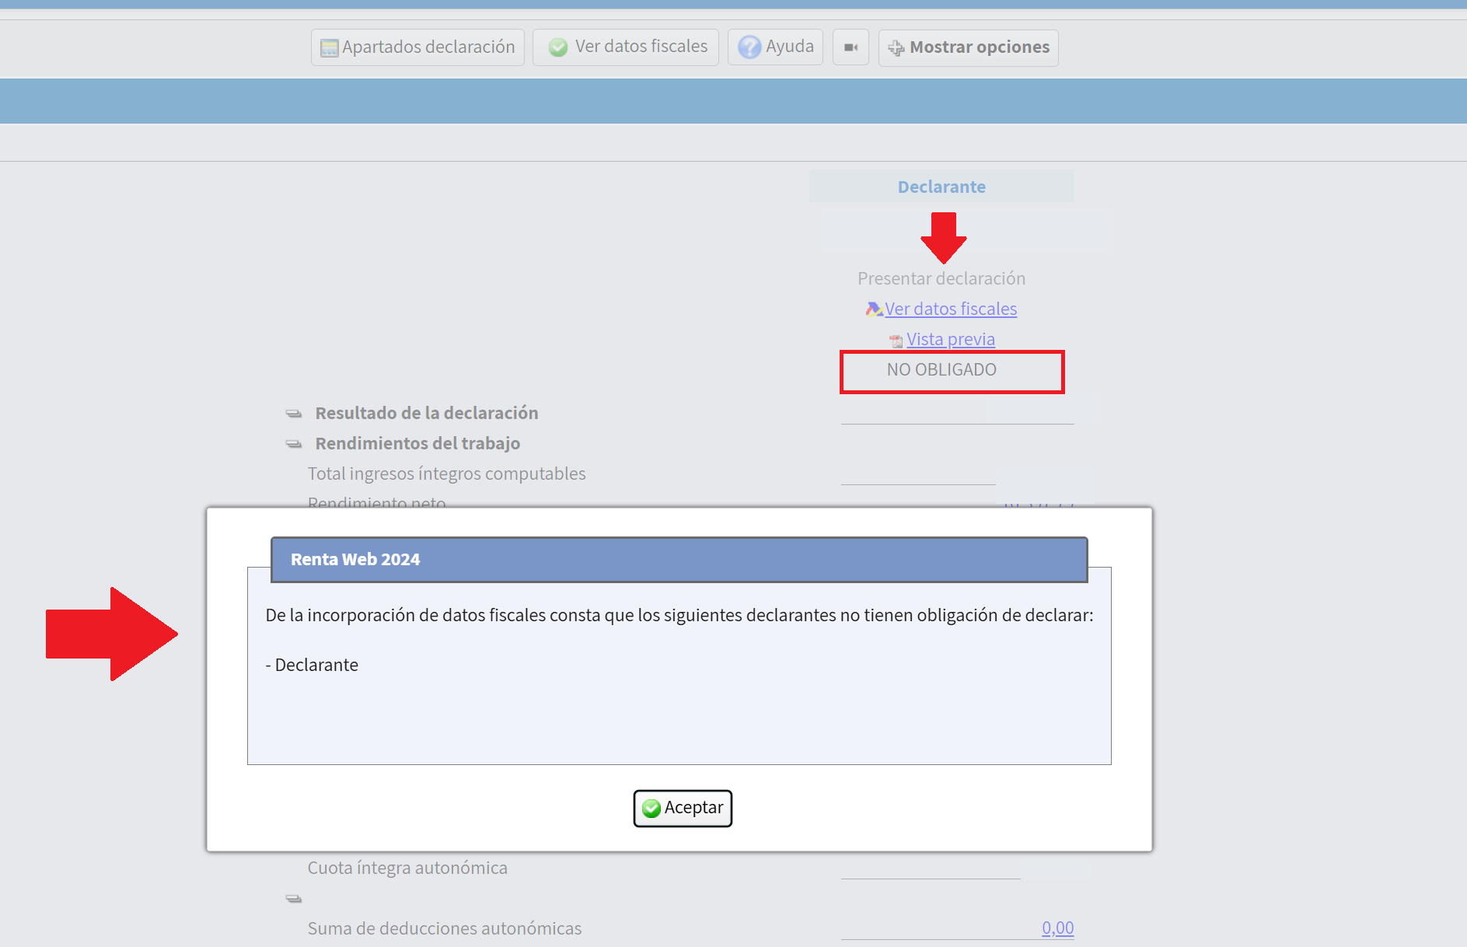Click the question mark Ayuda icon

pos(749,47)
